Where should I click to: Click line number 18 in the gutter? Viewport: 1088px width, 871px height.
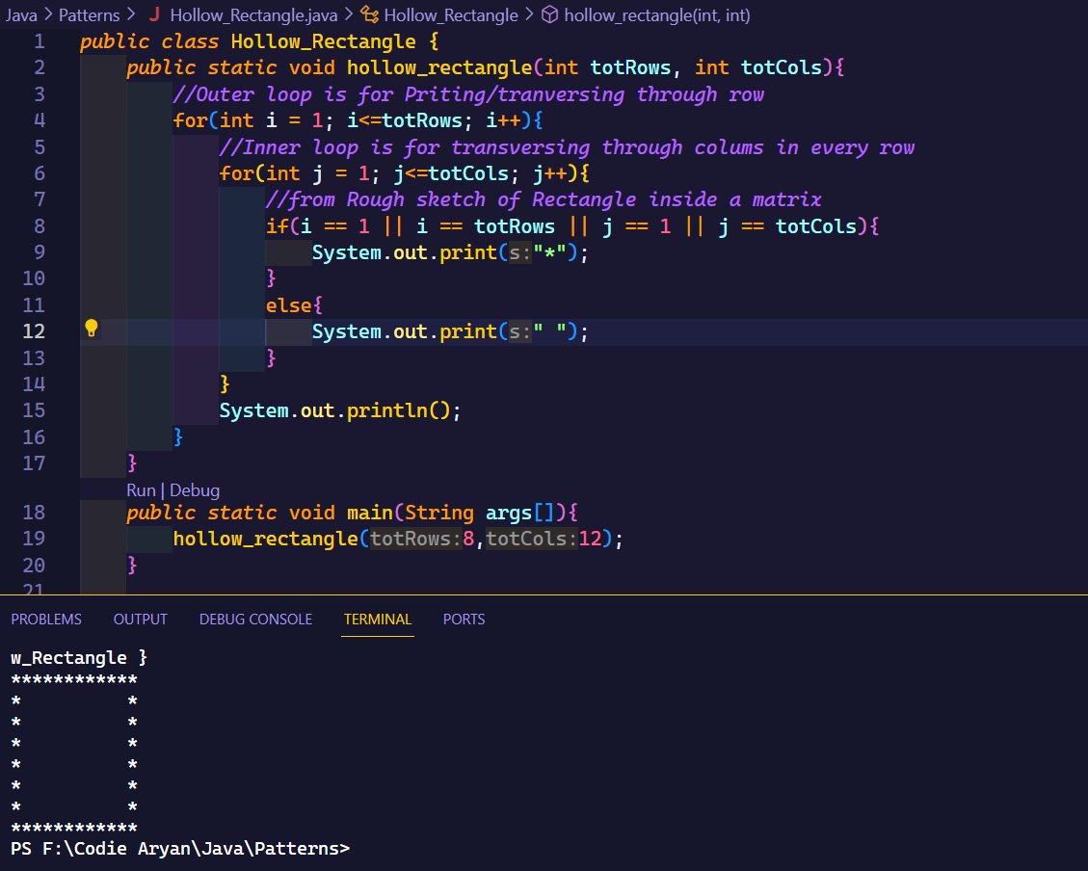pos(34,513)
